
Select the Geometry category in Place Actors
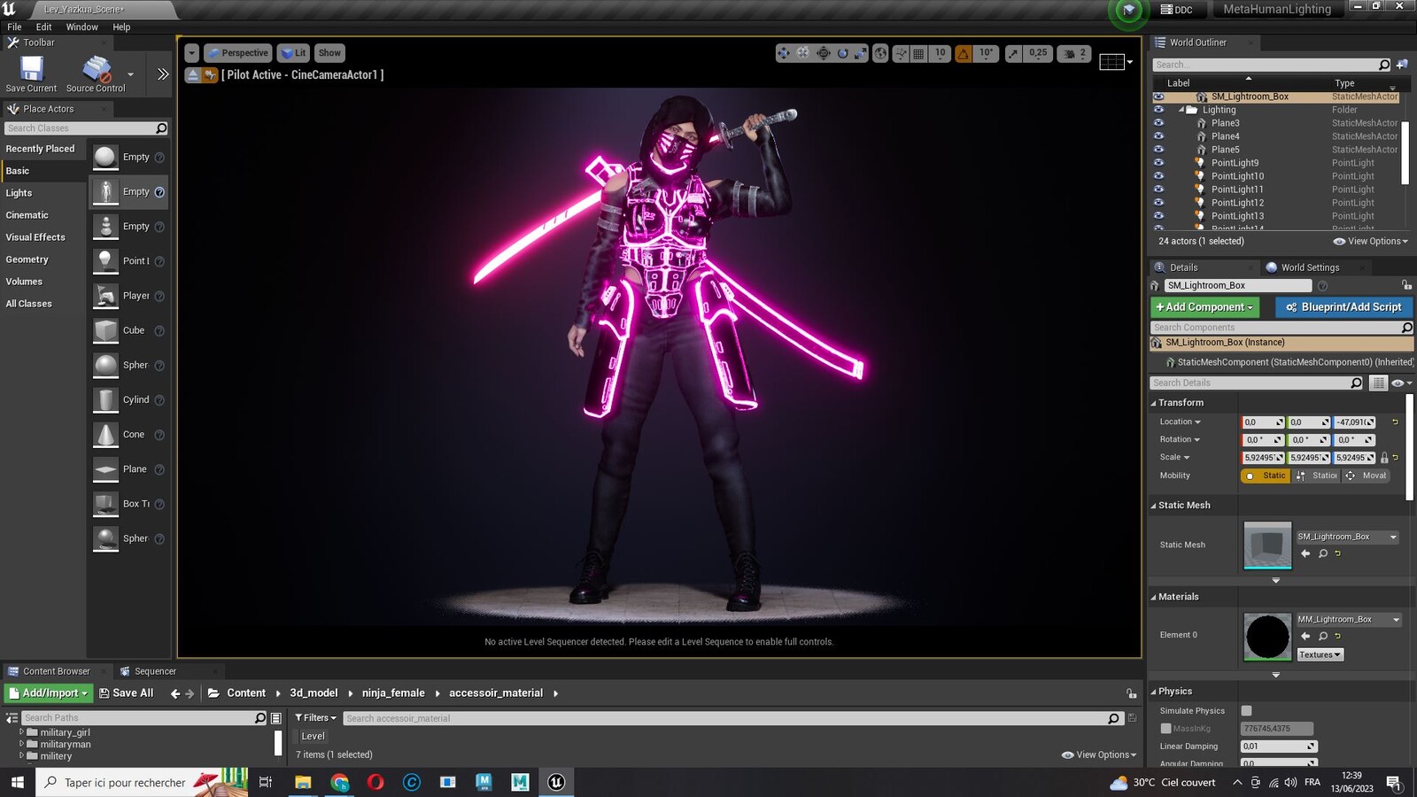pos(27,259)
